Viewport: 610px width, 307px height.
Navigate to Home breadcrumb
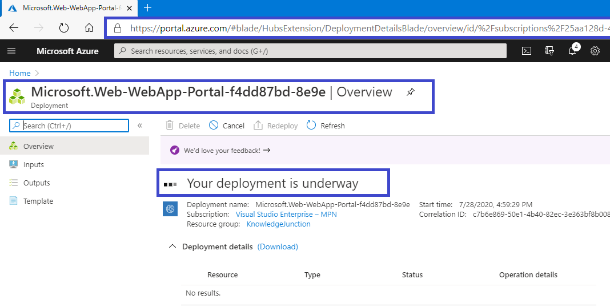[20, 73]
